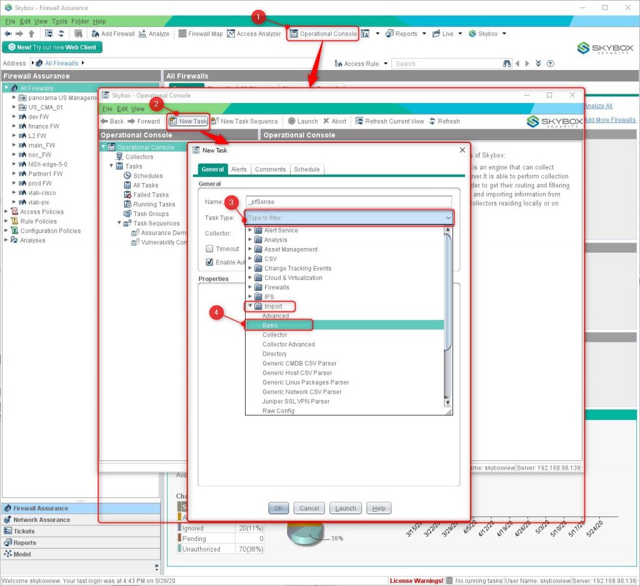
Task: Open the Help menu in main window
Action: click(x=99, y=21)
